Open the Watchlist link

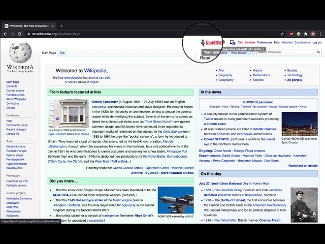[x=287, y=42]
